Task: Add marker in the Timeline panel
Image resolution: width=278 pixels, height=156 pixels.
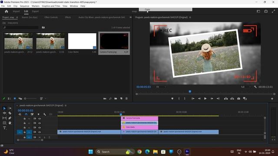Action: tap(38, 114)
